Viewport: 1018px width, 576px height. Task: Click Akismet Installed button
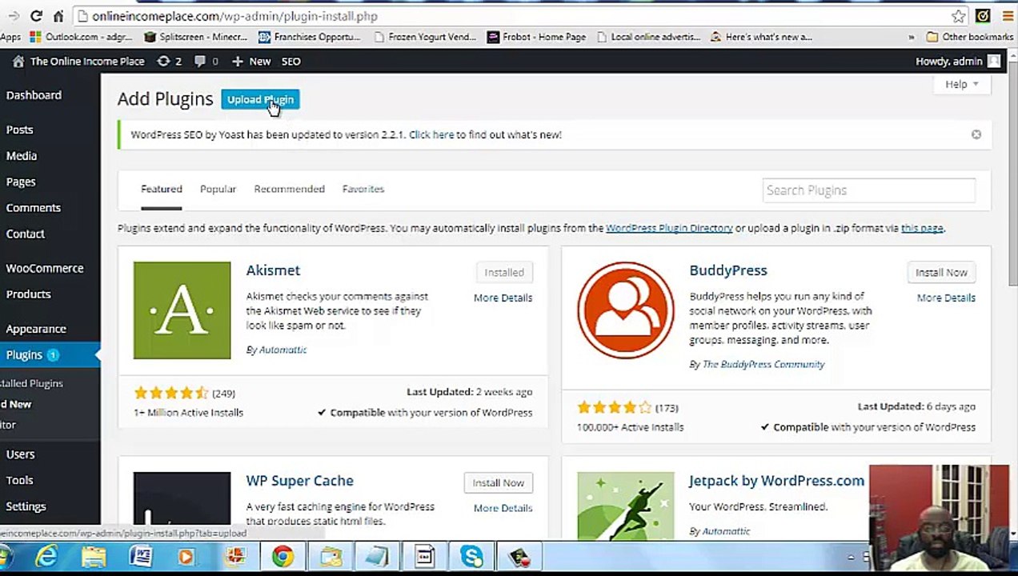tap(504, 272)
